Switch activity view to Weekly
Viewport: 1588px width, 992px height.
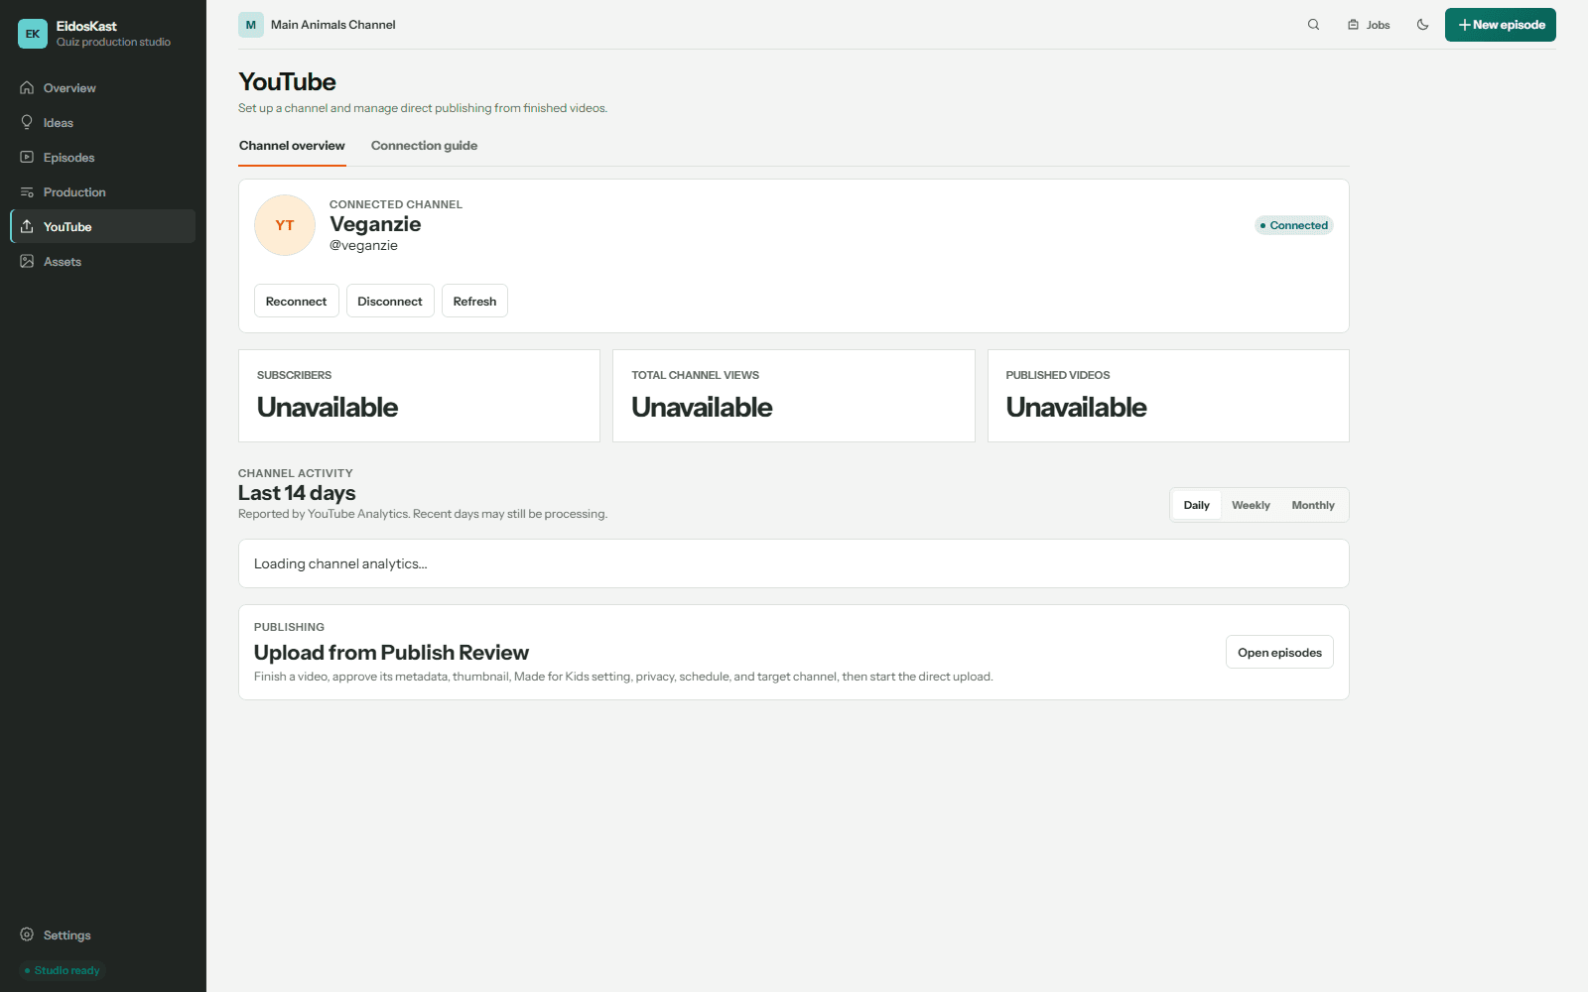(x=1251, y=505)
